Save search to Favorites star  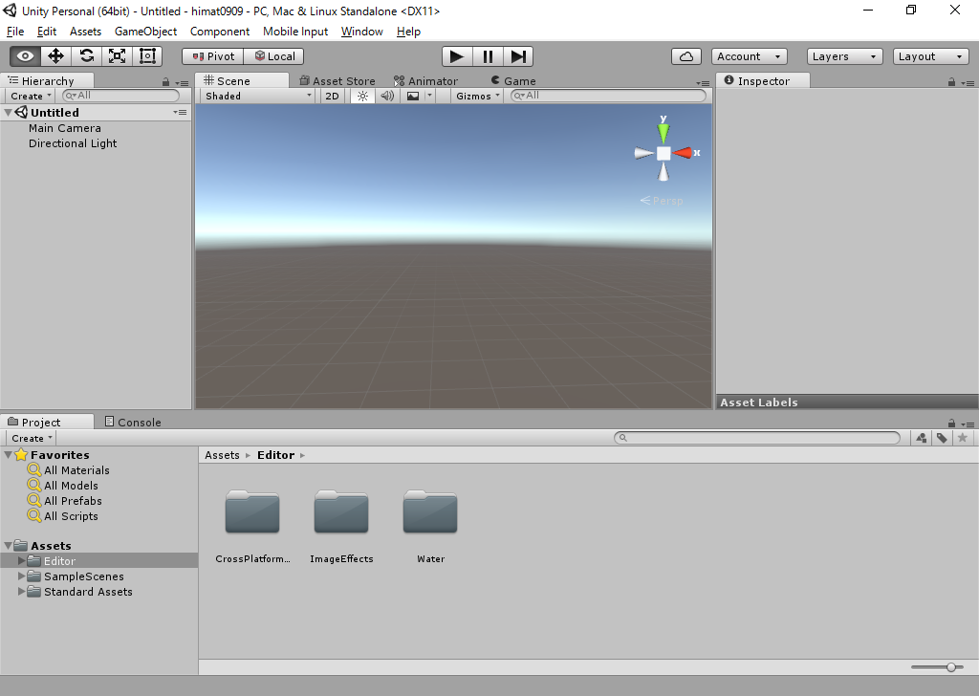963,438
